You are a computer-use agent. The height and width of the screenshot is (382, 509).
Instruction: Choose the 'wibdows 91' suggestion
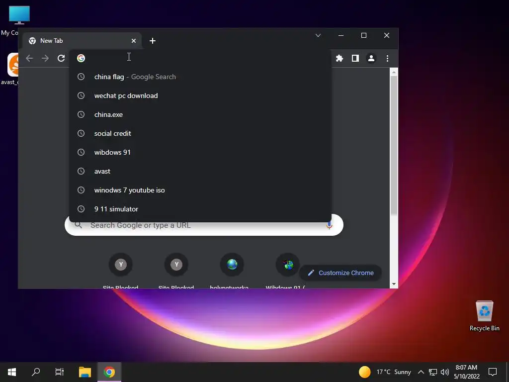(x=200, y=152)
